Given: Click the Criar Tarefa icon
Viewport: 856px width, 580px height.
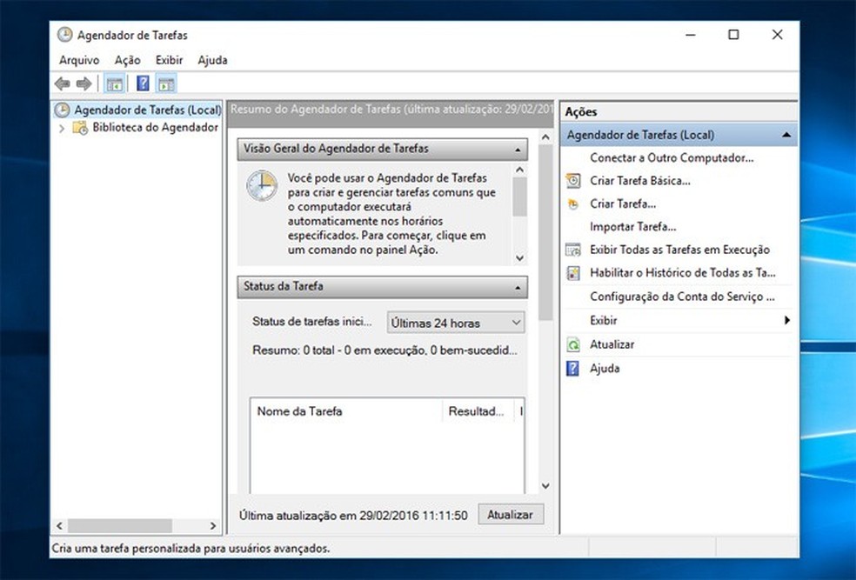Looking at the screenshot, I should coord(574,203).
